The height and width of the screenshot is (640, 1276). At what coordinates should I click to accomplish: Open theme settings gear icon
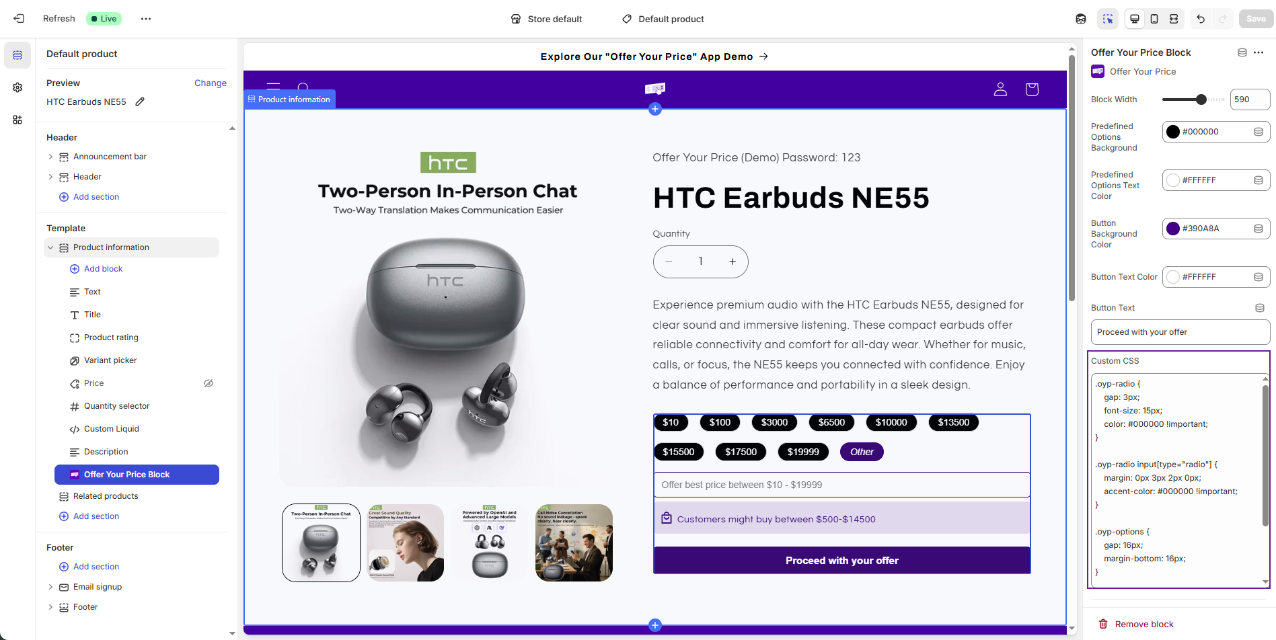click(x=17, y=87)
